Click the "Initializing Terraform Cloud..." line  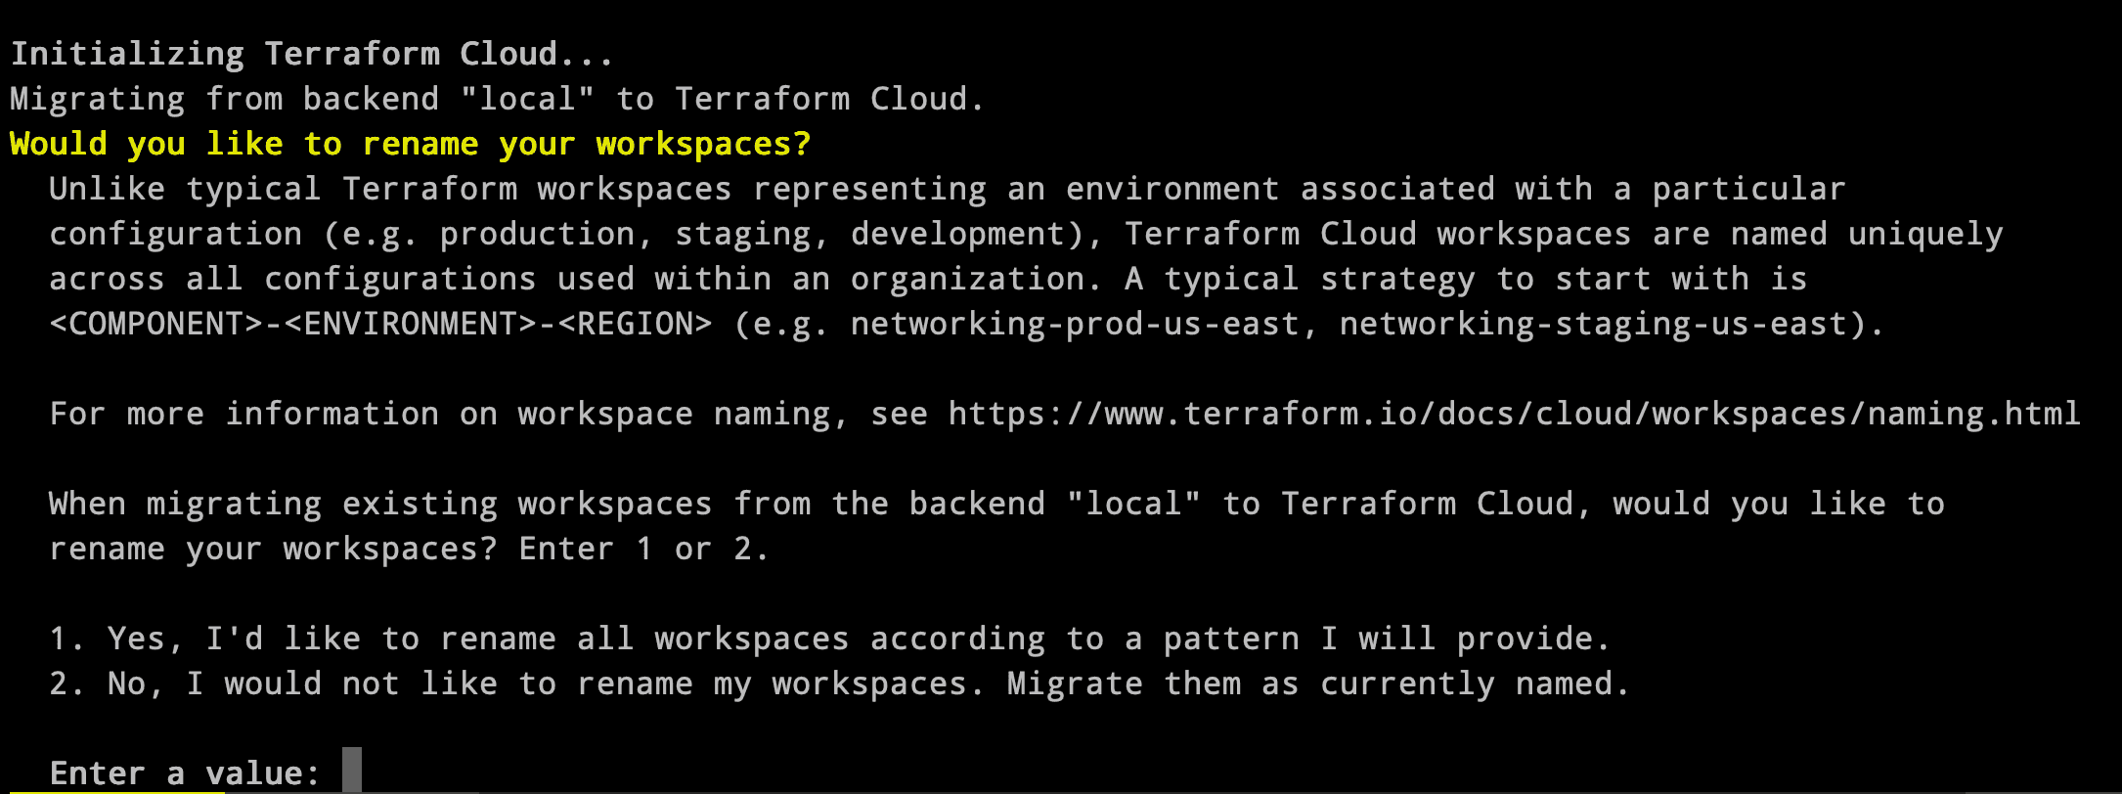click(312, 55)
